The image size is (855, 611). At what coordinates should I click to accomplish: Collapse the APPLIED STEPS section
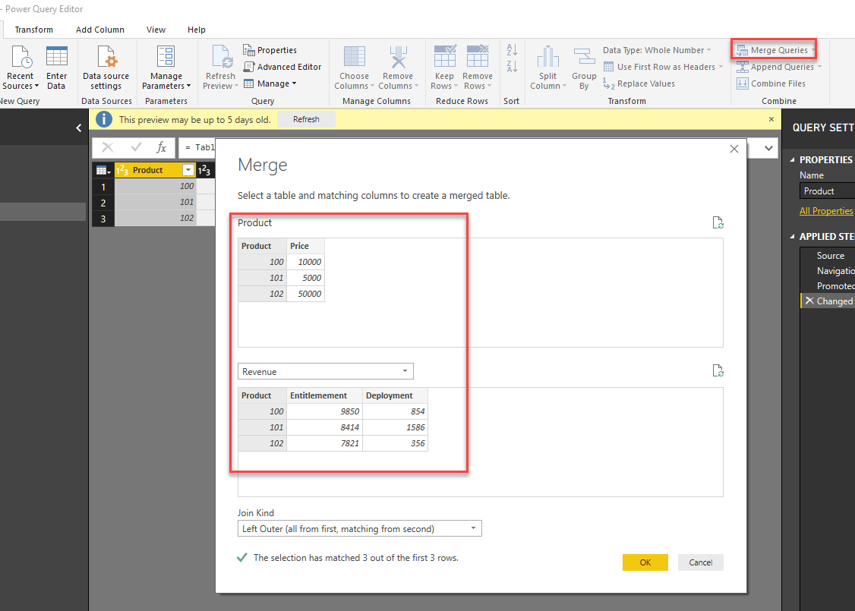pos(792,237)
